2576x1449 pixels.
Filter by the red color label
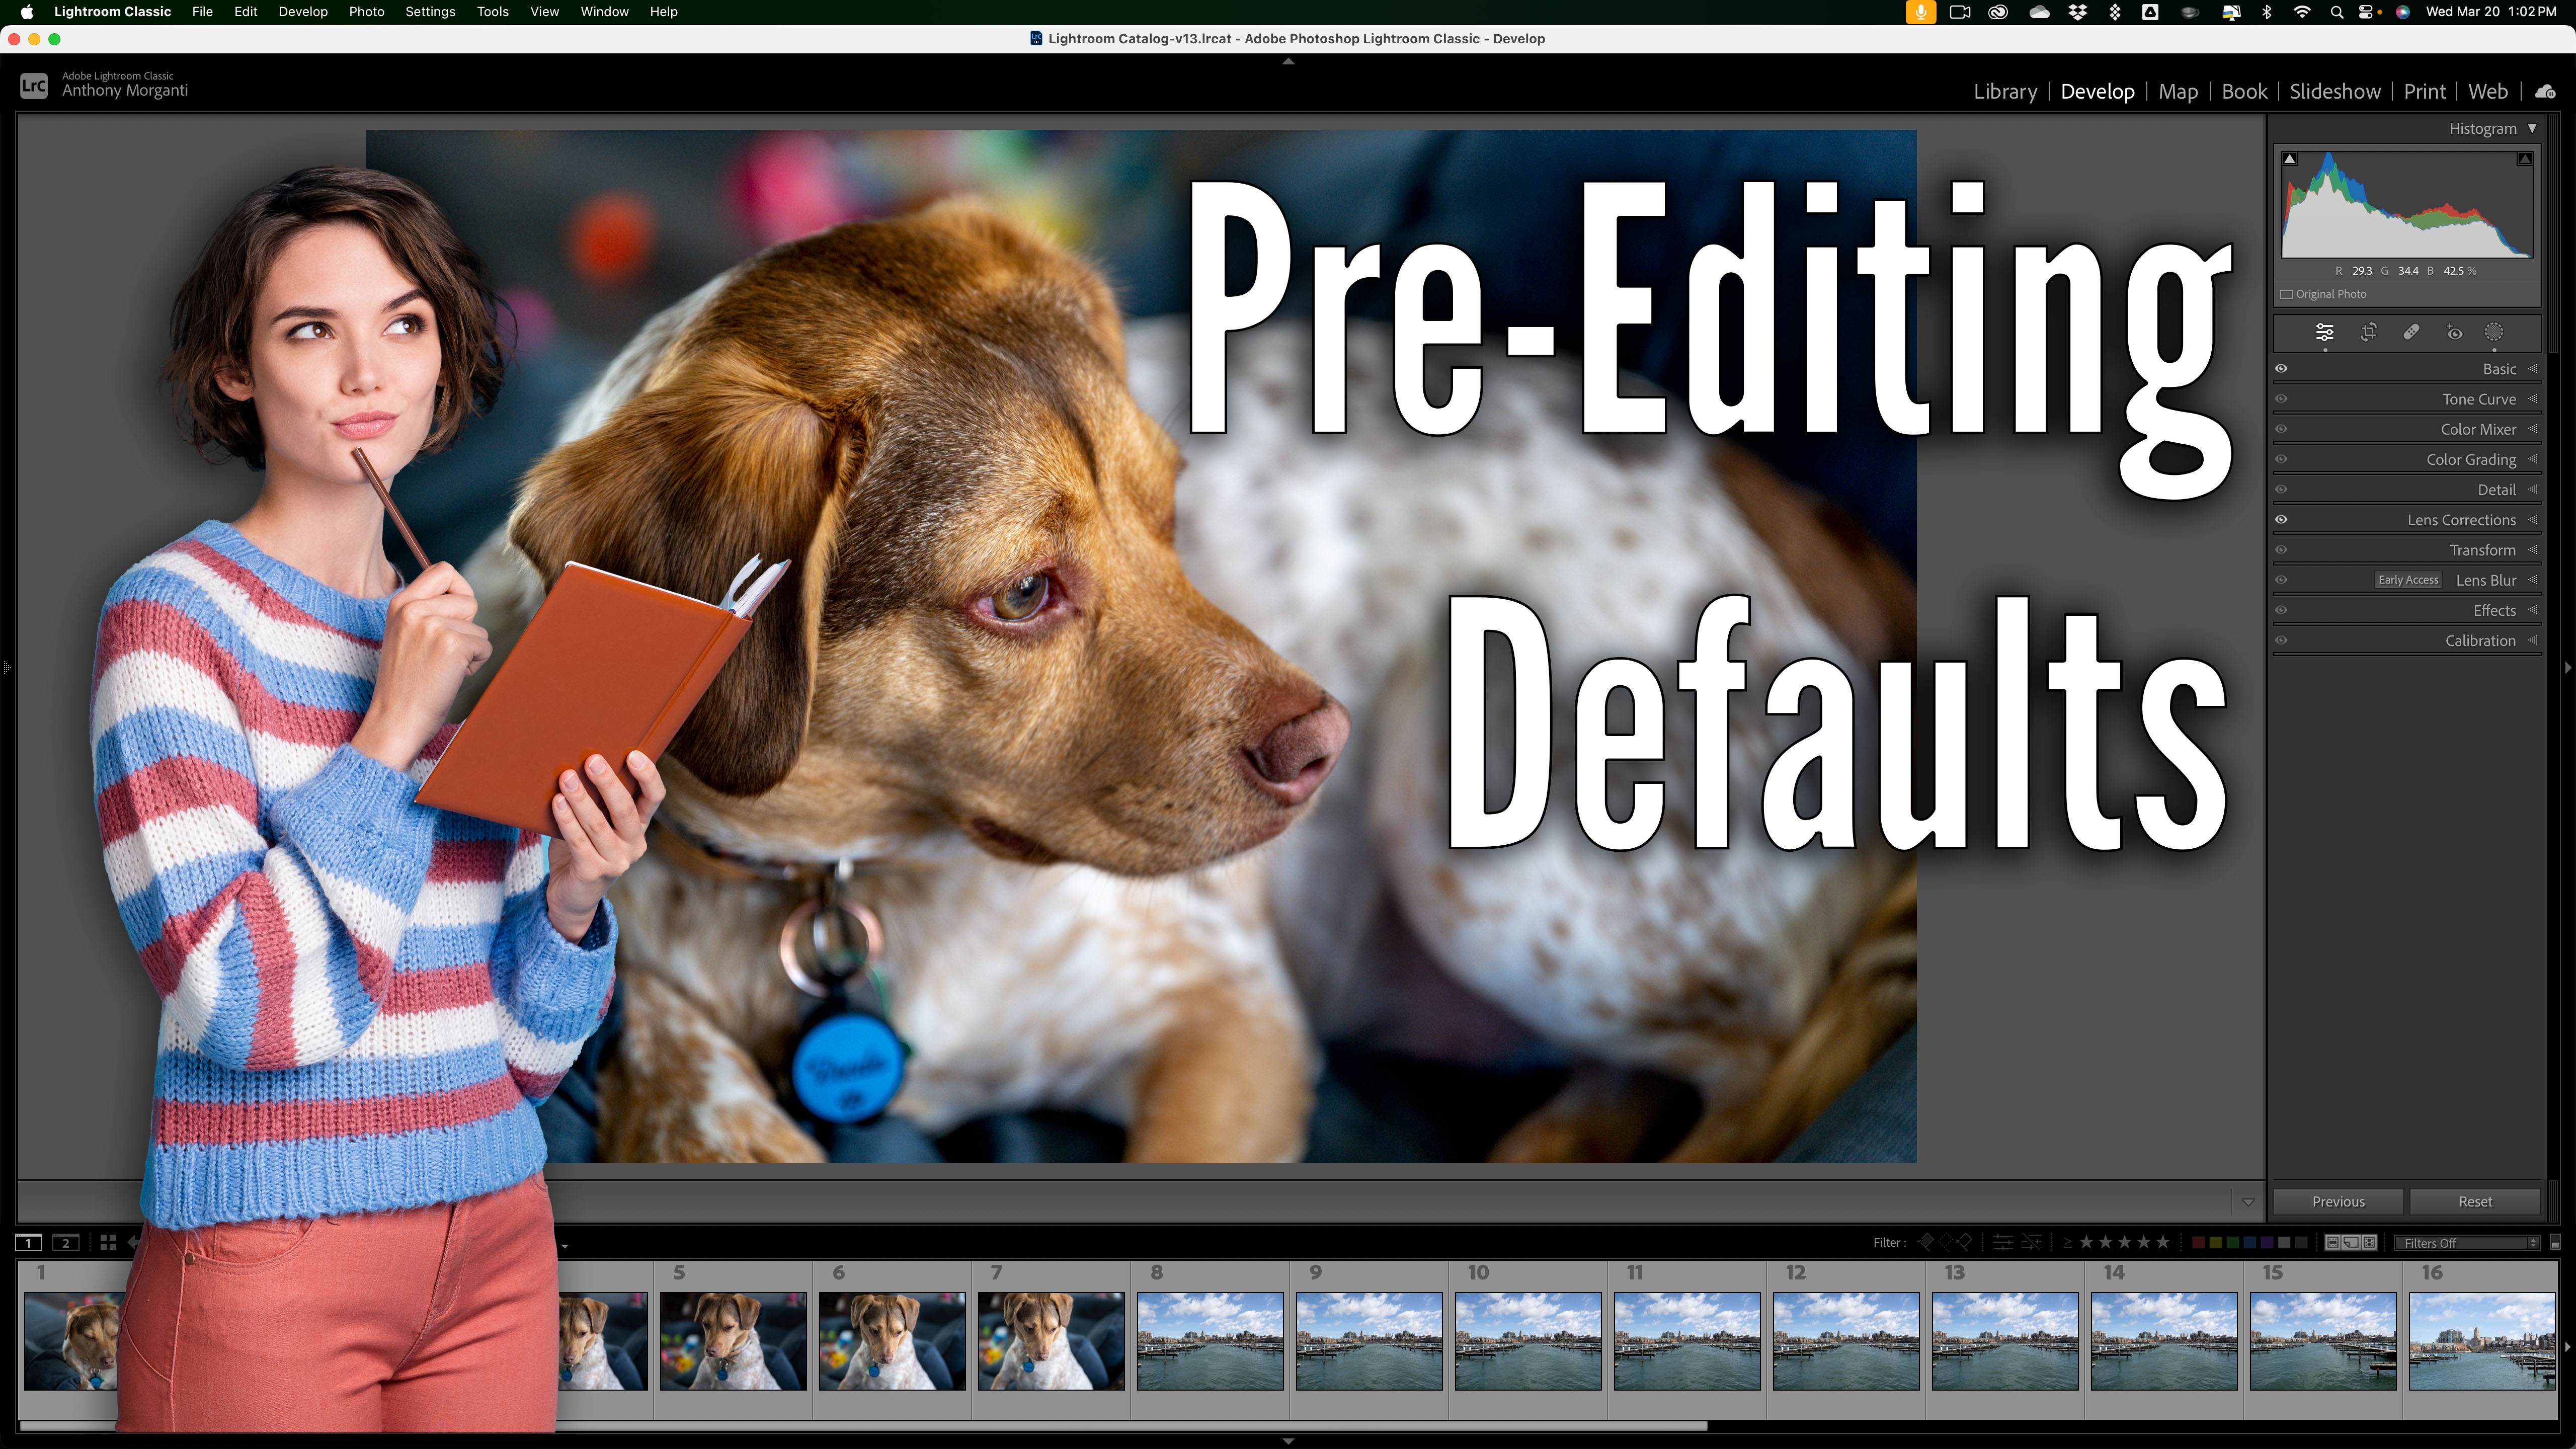pyautogui.click(x=2197, y=1242)
